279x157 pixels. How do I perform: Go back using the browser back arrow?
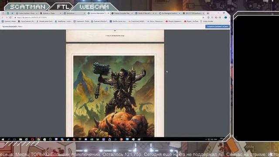[3, 17]
